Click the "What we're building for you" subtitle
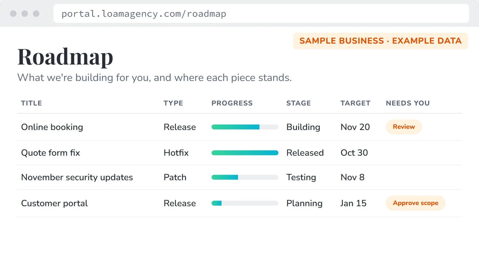 [x=154, y=78]
